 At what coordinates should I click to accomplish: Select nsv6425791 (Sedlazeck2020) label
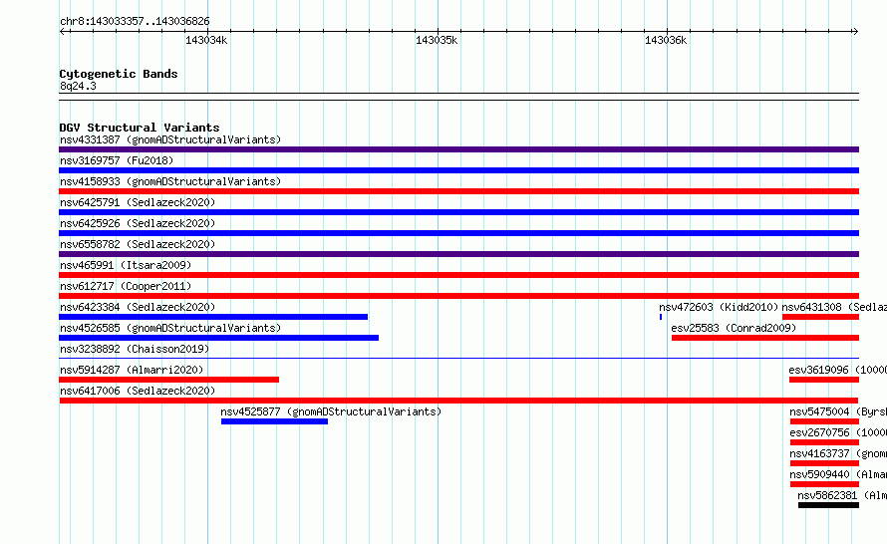point(138,202)
